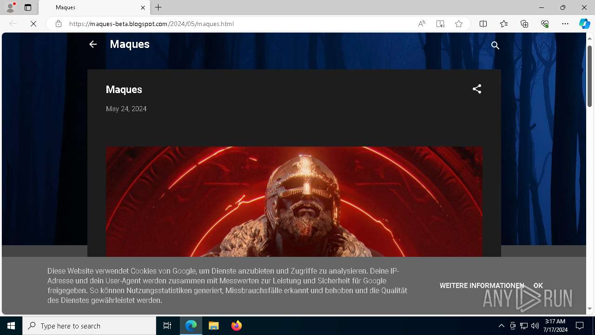The width and height of the screenshot is (595, 335).
Task: Open Copilot sidebar icon
Action: point(584,24)
